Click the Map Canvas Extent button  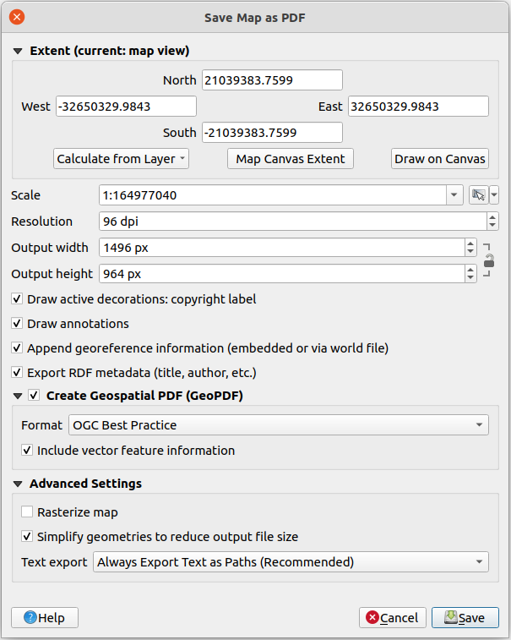pos(290,159)
